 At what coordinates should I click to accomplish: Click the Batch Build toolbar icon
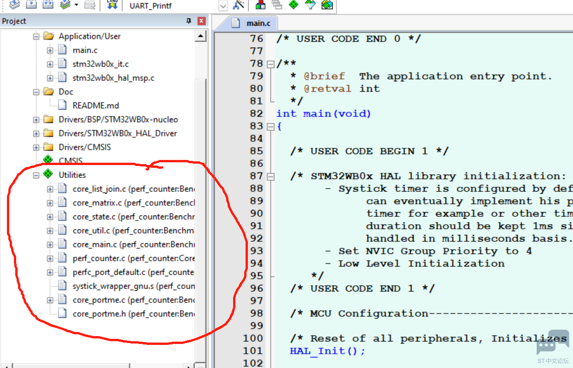(x=65, y=5)
